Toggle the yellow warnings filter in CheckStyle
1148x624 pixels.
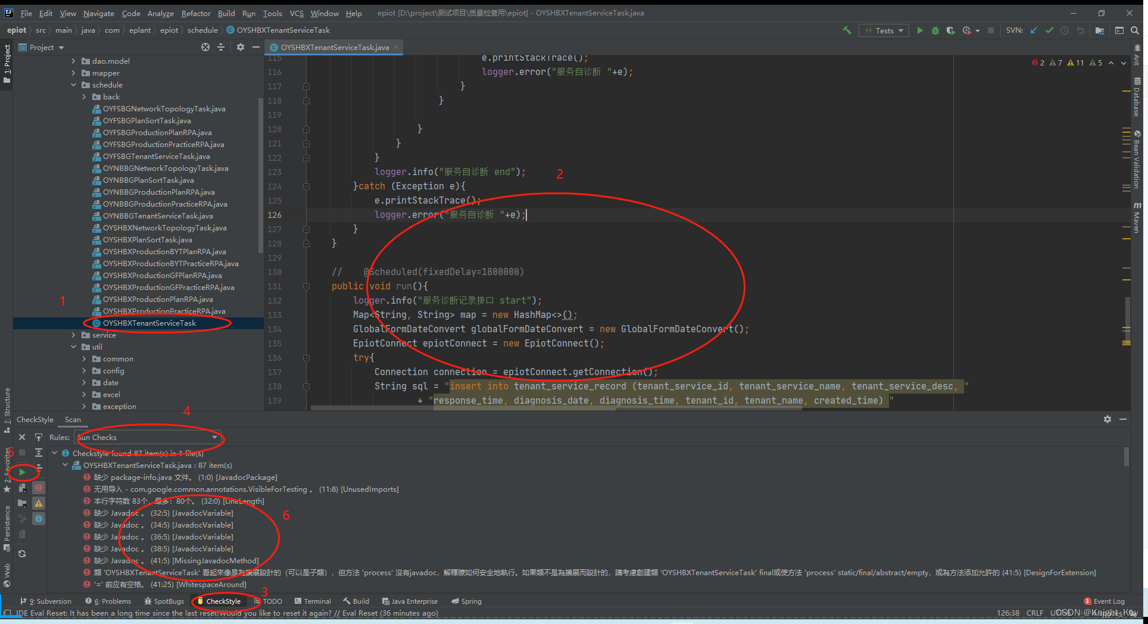(x=39, y=503)
